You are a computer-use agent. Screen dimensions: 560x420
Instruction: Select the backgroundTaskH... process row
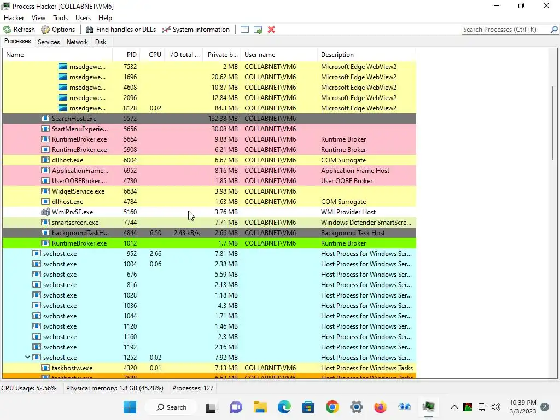click(x=209, y=233)
